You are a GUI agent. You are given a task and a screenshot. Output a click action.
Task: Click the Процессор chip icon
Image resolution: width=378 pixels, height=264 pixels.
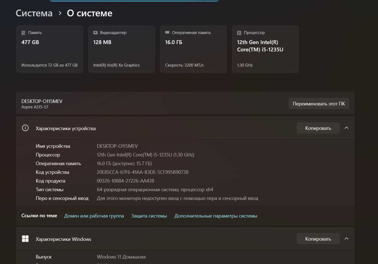pyautogui.click(x=239, y=33)
